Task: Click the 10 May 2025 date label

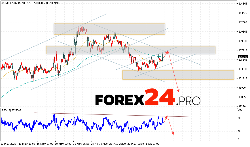Action: tap(9, 144)
